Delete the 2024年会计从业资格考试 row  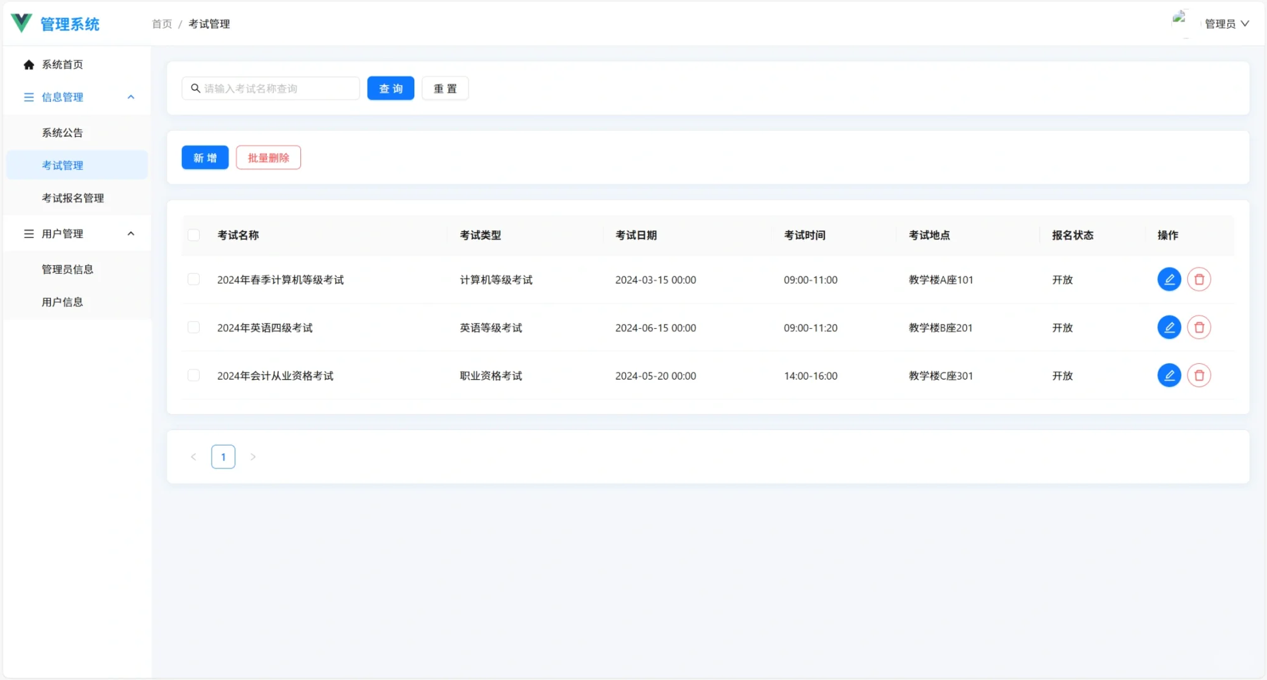pyautogui.click(x=1198, y=375)
